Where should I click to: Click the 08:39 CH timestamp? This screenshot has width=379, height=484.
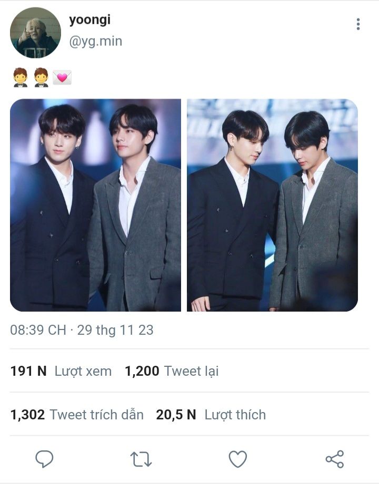[38, 330]
